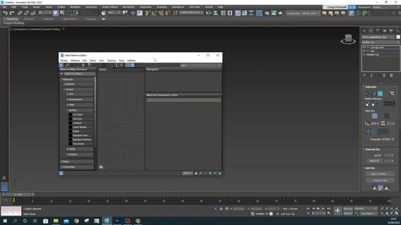Select the Unlink Selection icon

point(26,13)
